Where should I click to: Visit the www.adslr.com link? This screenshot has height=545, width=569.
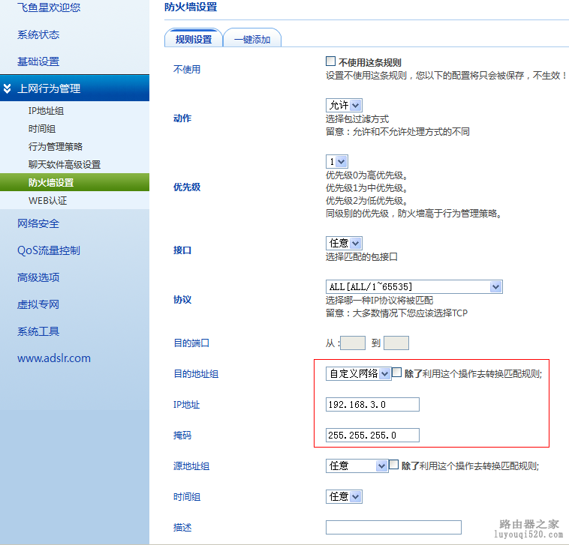click(54, 358)
